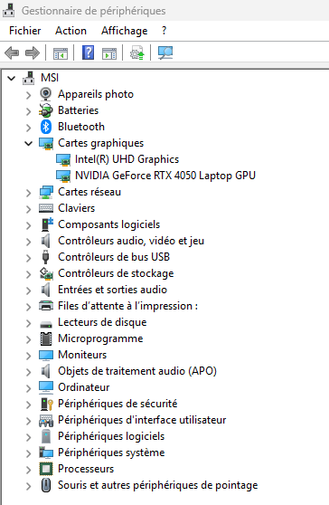Click the battery icon beside Batteries
329x505 pixels.
click(46, 110)
